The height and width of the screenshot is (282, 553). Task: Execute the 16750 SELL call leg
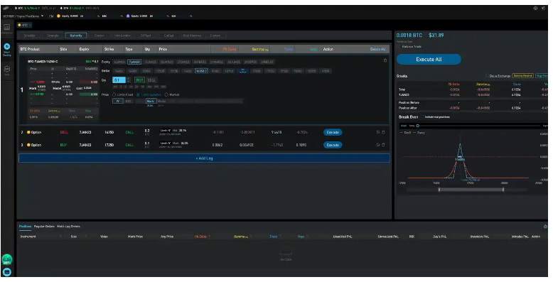(333, 132)
